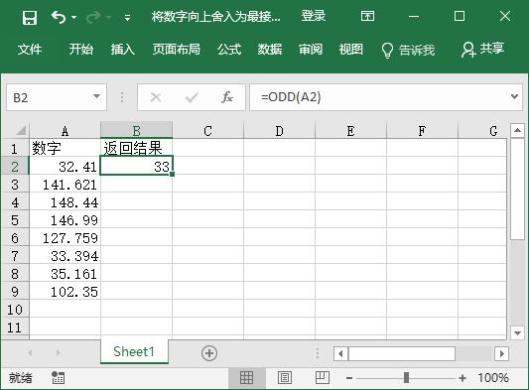The image size is (529, 390).
Task: Click the 告诉我 lightbulb search
Action: coord(408,50)
